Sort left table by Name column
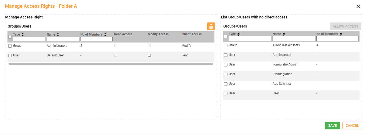367x135 pixels. [x=58, y=34]
